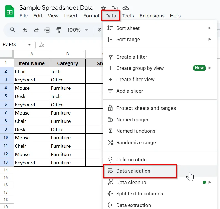Screen dimensions: 220x209
Task: Open the name box dropdown arrow
Action: click(x=29, y=45)
